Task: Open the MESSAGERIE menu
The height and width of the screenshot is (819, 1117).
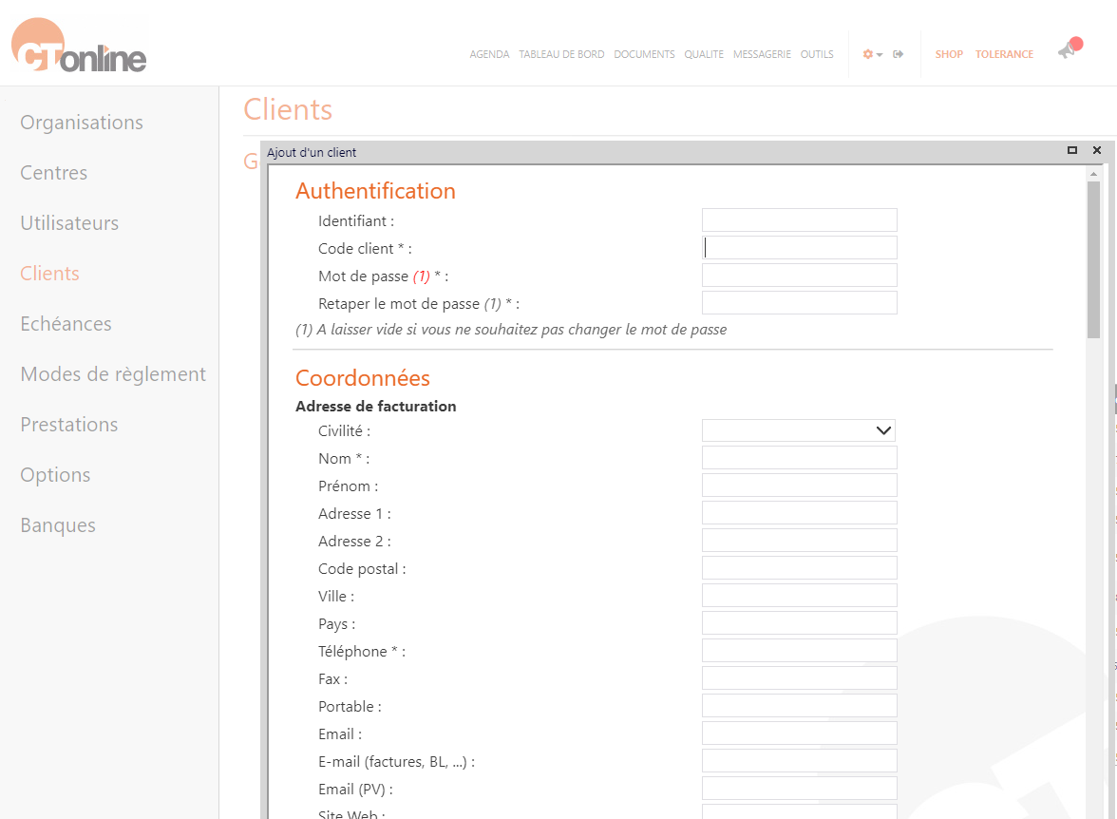Action: 761,54
